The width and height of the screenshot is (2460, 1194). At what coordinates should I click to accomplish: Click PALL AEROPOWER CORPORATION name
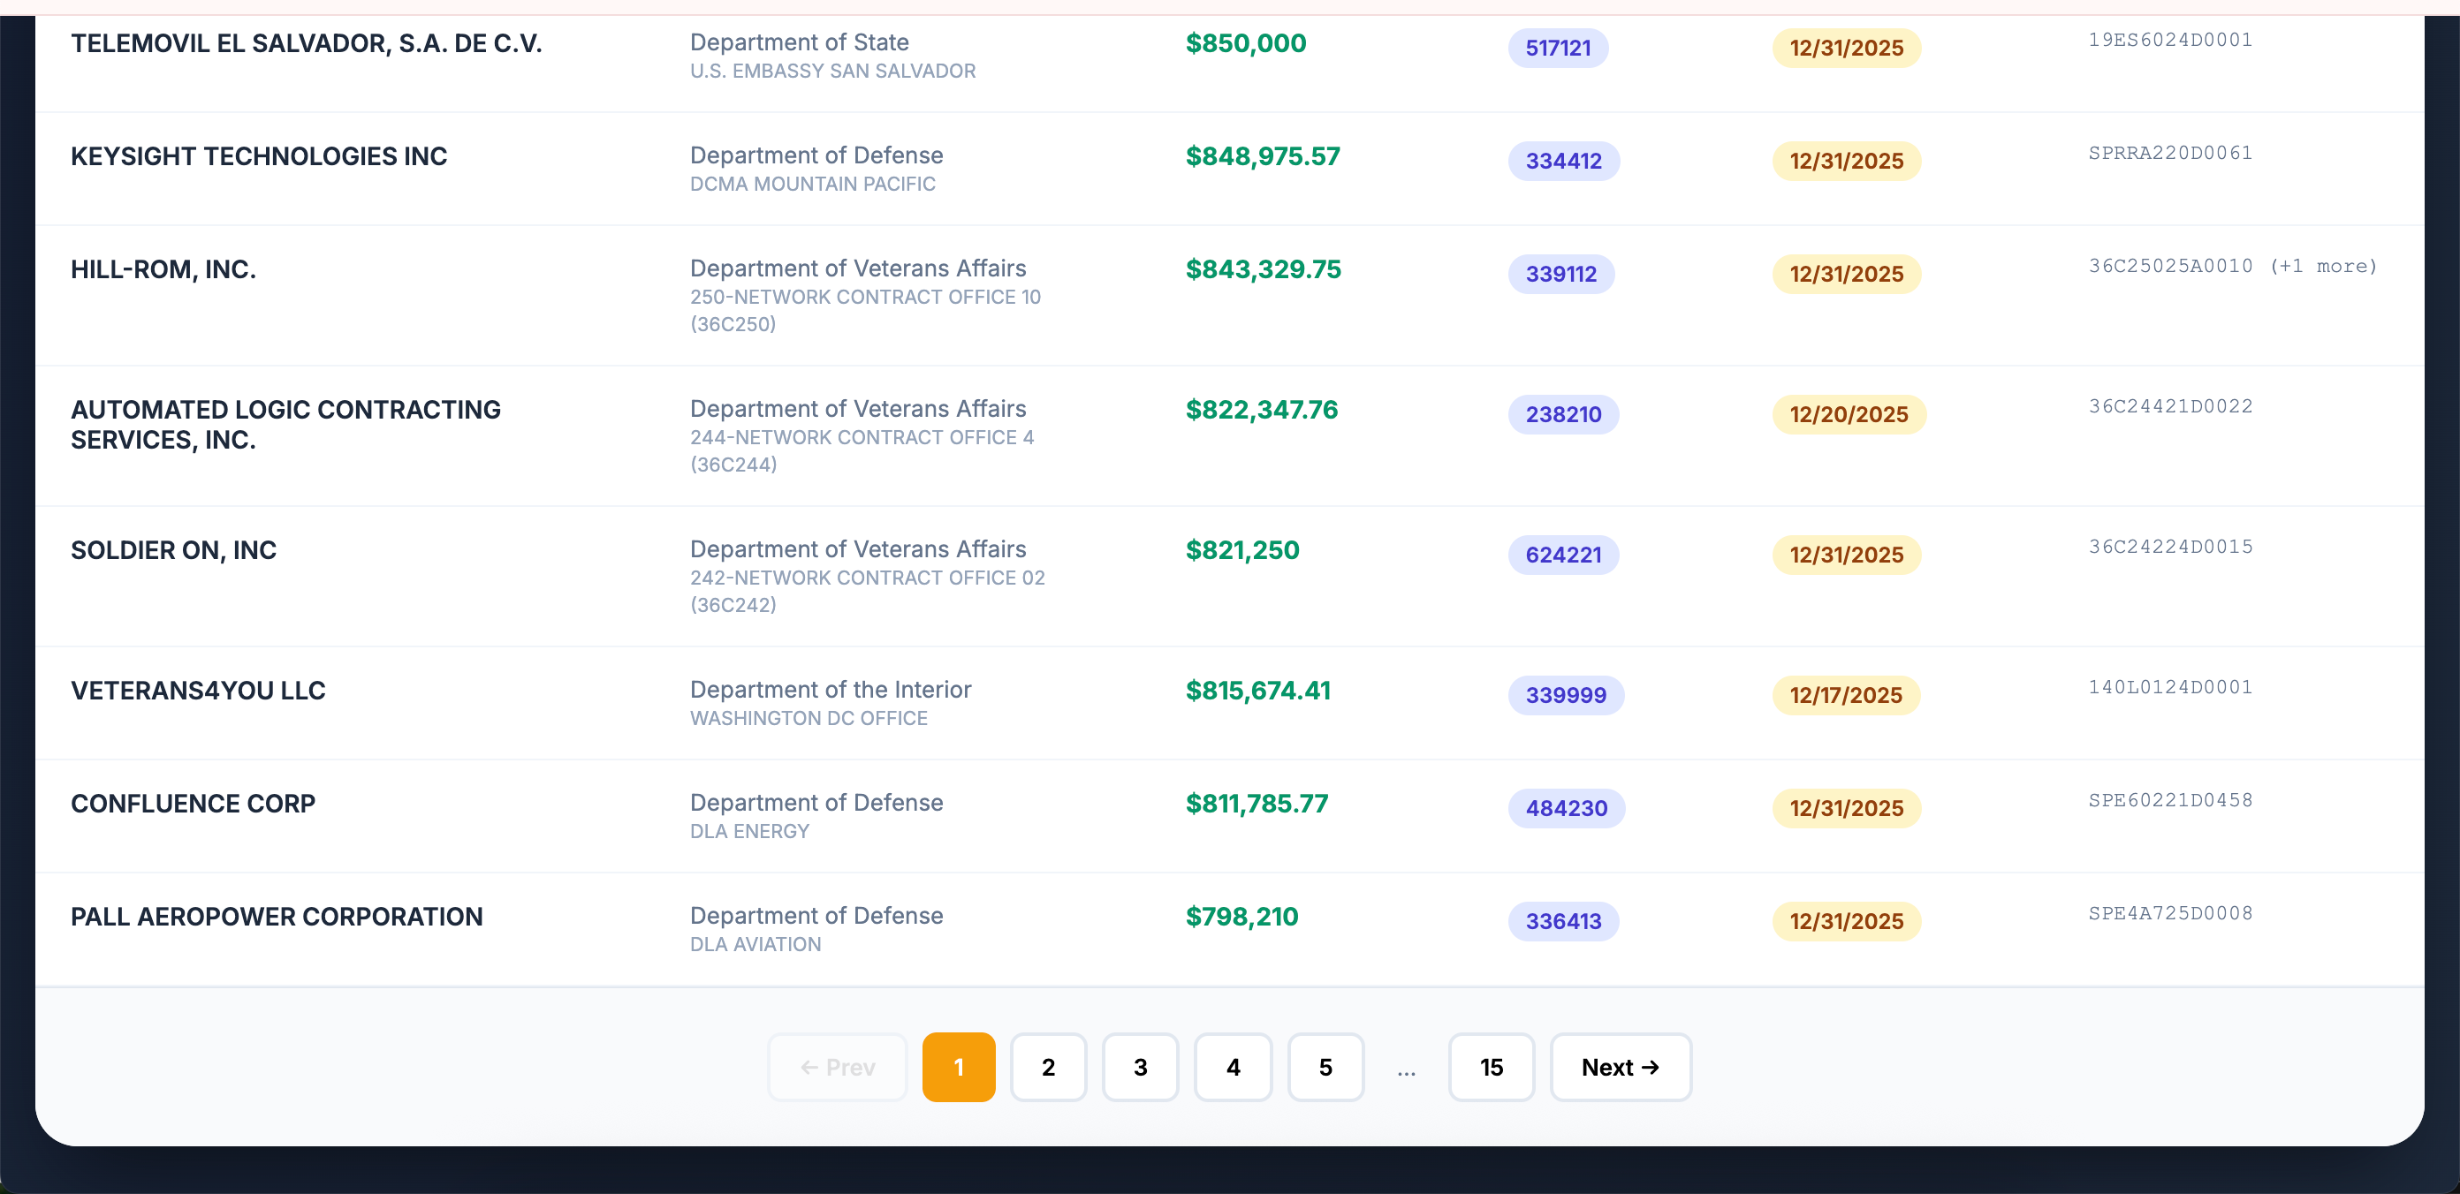(277, 917)
